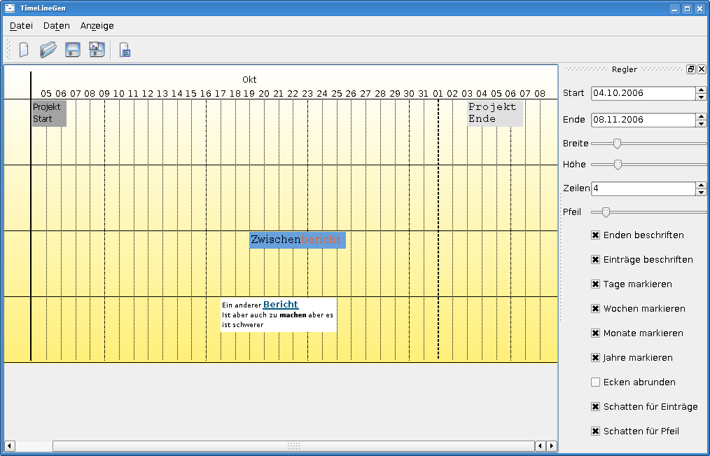
Task: Open the Datei menu
Action: point(21,26)
